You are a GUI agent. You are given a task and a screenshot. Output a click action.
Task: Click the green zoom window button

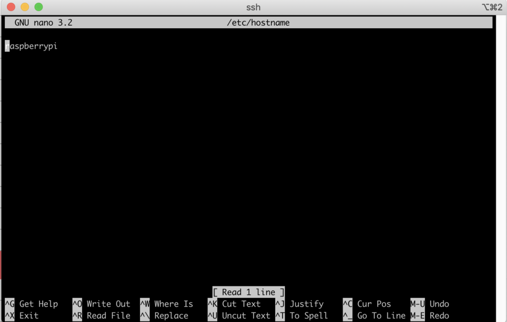tap(39, 7)
